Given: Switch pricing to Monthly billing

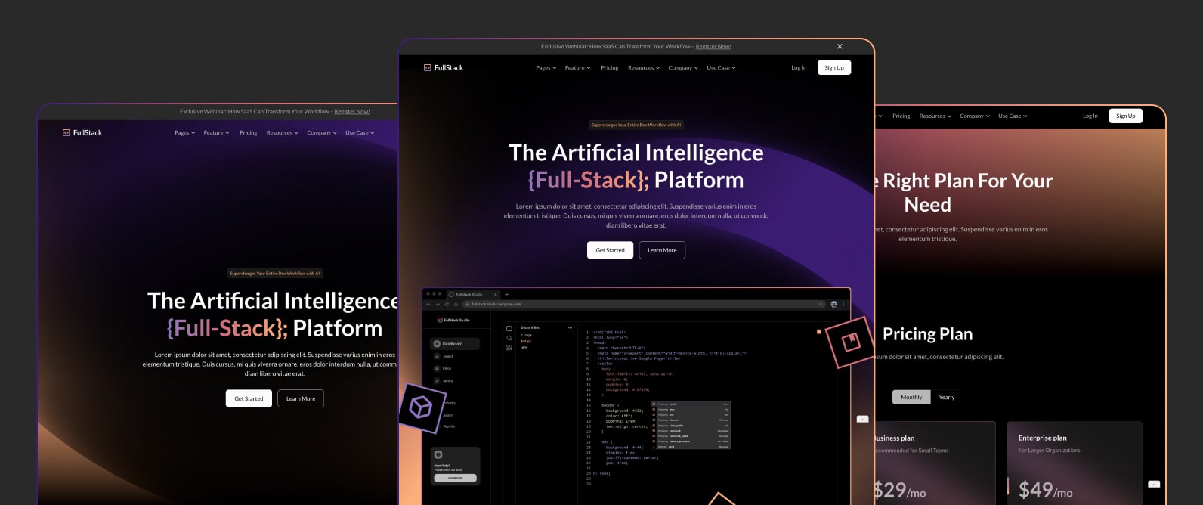Looking at the screenshot, I should pyautogui.click(x=911, y=397).
